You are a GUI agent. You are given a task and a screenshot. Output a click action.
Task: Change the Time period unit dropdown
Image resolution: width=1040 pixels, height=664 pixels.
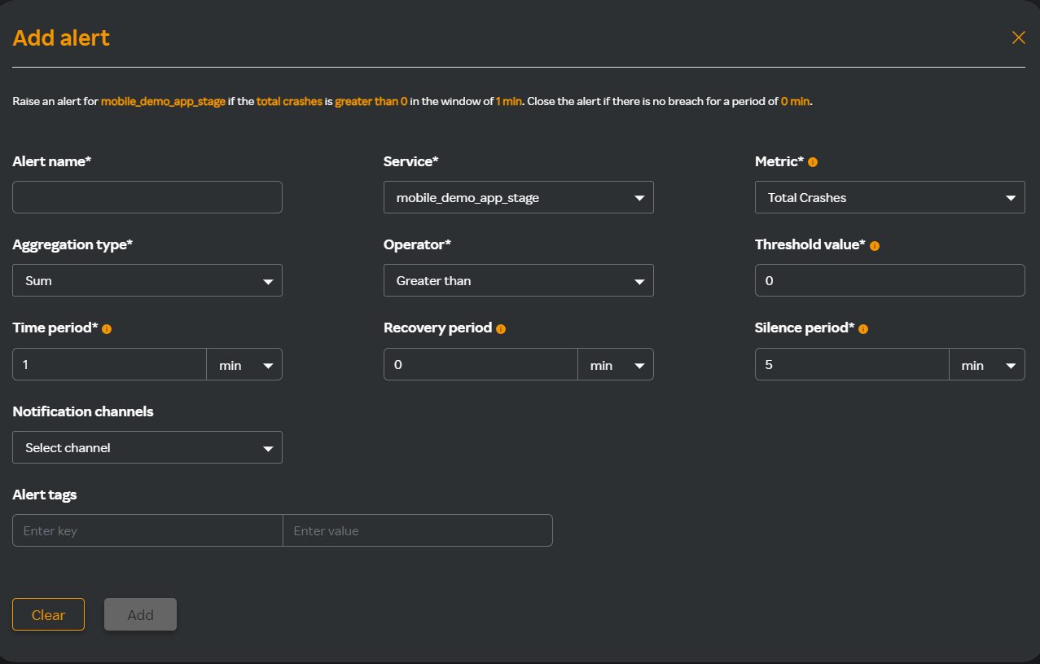(x=244, y=365)
